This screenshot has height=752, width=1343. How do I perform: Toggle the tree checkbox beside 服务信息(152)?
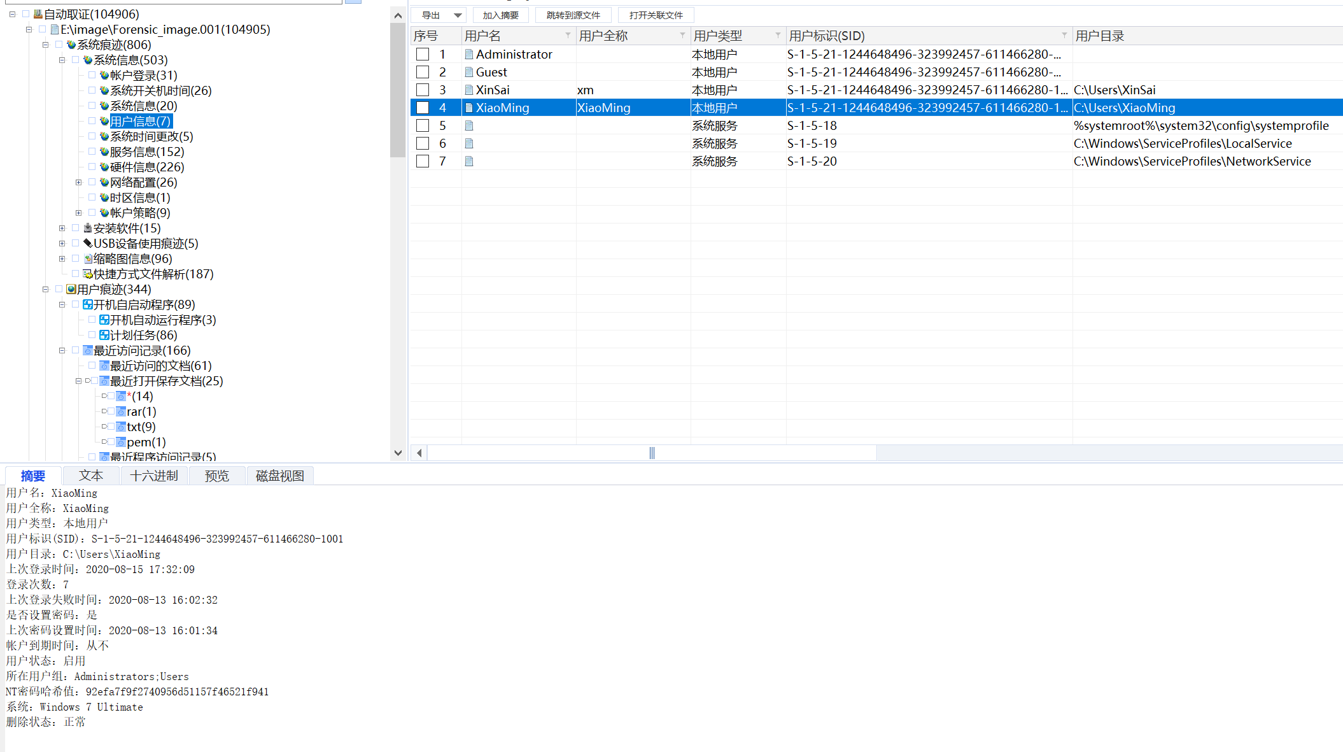point(92,152)
